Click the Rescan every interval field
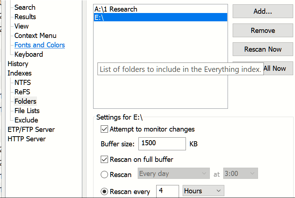Viewport: 295px width, 198px height. 167,191
